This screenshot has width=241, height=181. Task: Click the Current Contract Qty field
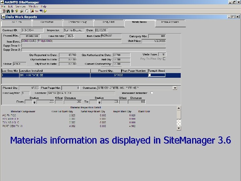coord(122,64)
